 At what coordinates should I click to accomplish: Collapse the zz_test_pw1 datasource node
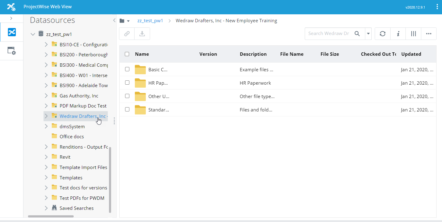point(33,34)
